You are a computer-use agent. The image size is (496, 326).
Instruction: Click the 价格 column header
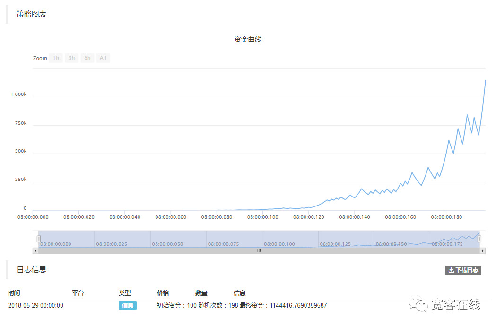coord(163,293)
